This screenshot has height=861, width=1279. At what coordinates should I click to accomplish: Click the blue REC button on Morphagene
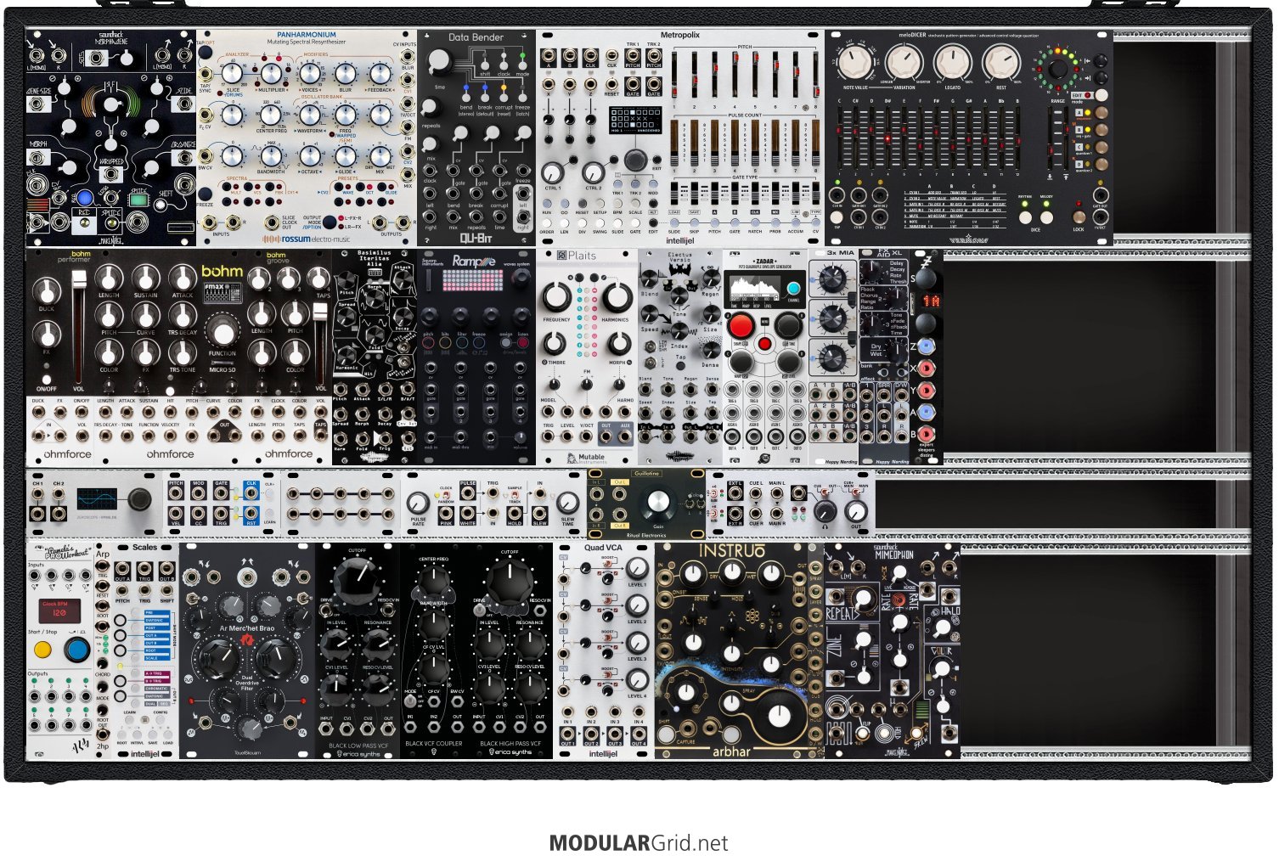[x=84, y=198]
